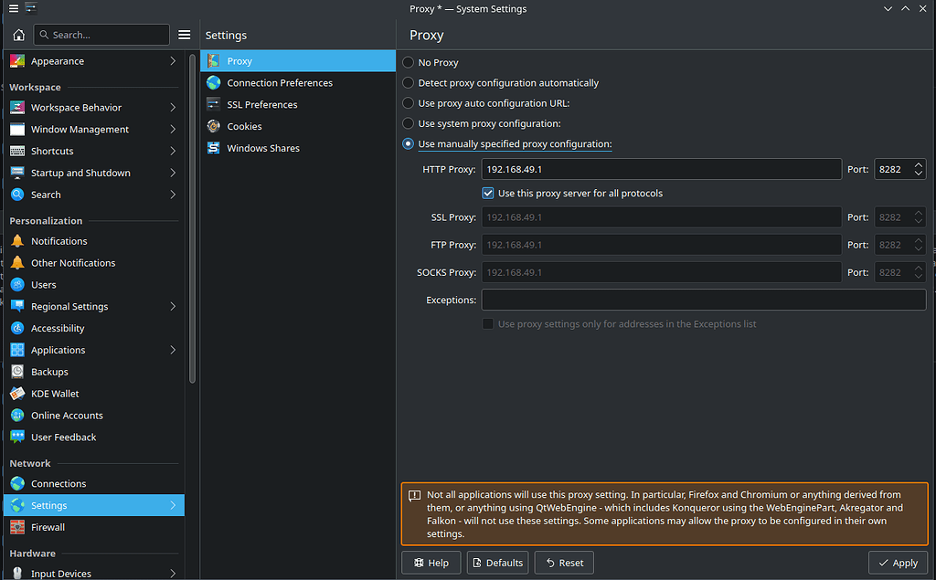Click the Firewall icon in Network section
The width and height of the screenshot is (936, 580).
pos(16,527)
